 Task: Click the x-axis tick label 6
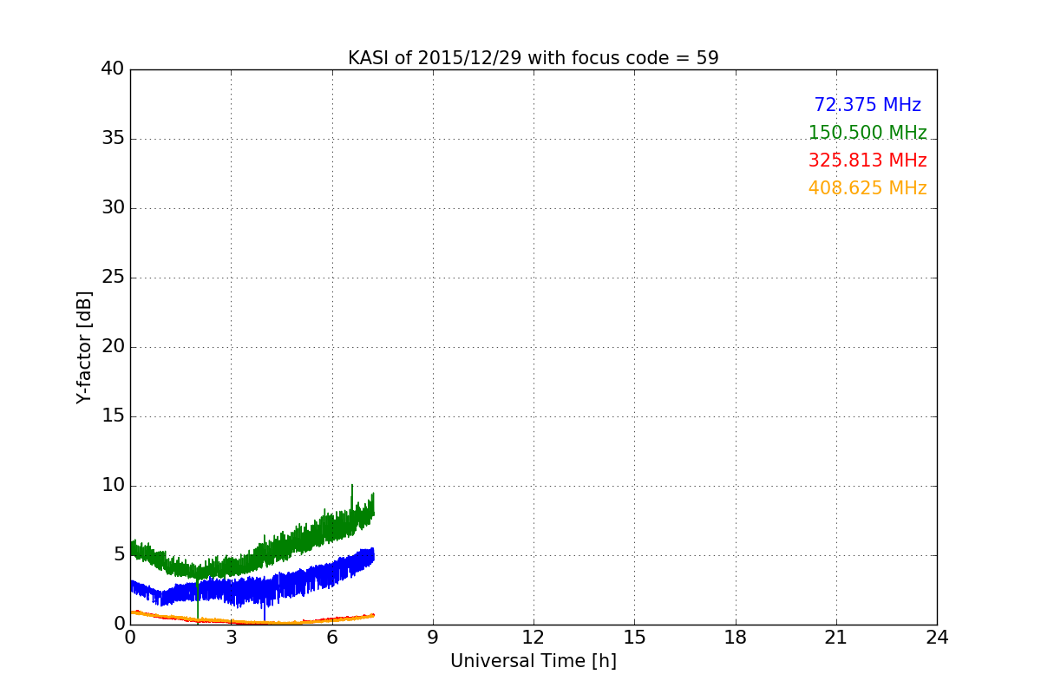[332, 638]
